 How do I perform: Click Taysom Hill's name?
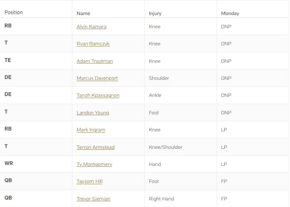coord(89,181)
